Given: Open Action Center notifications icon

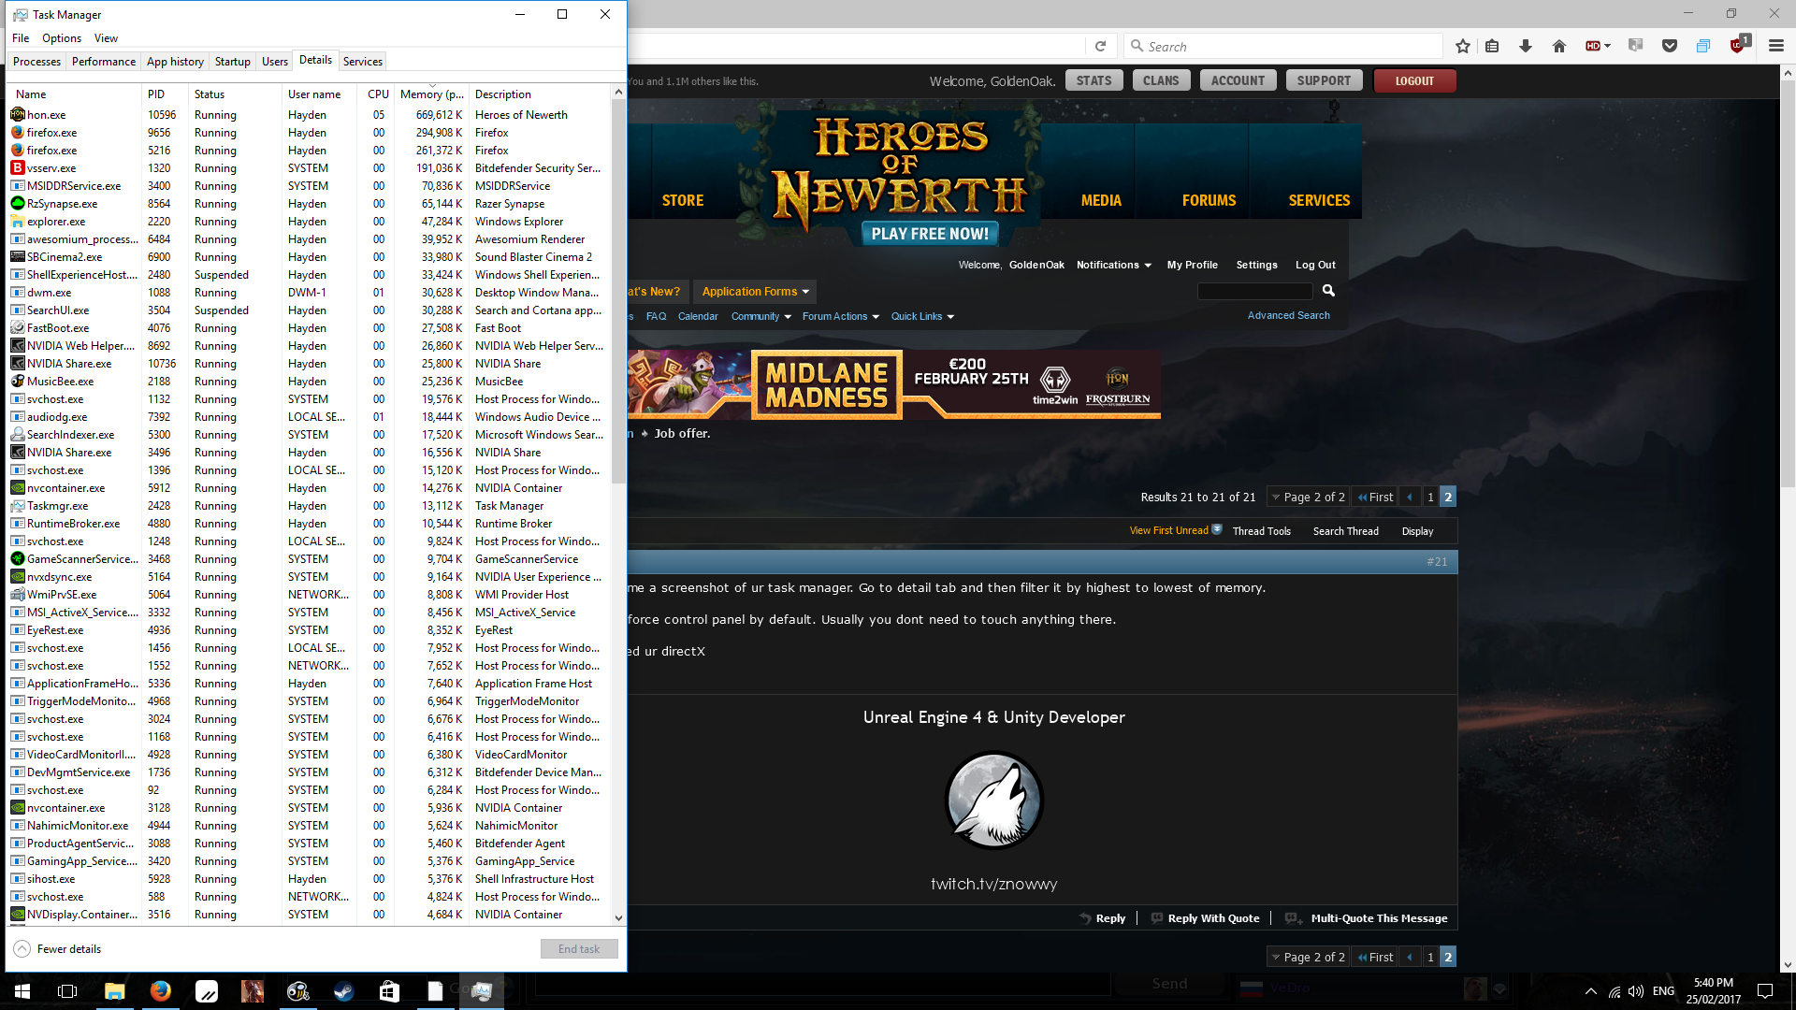Looking at the screenshot, I should [x=1765, y=991].
